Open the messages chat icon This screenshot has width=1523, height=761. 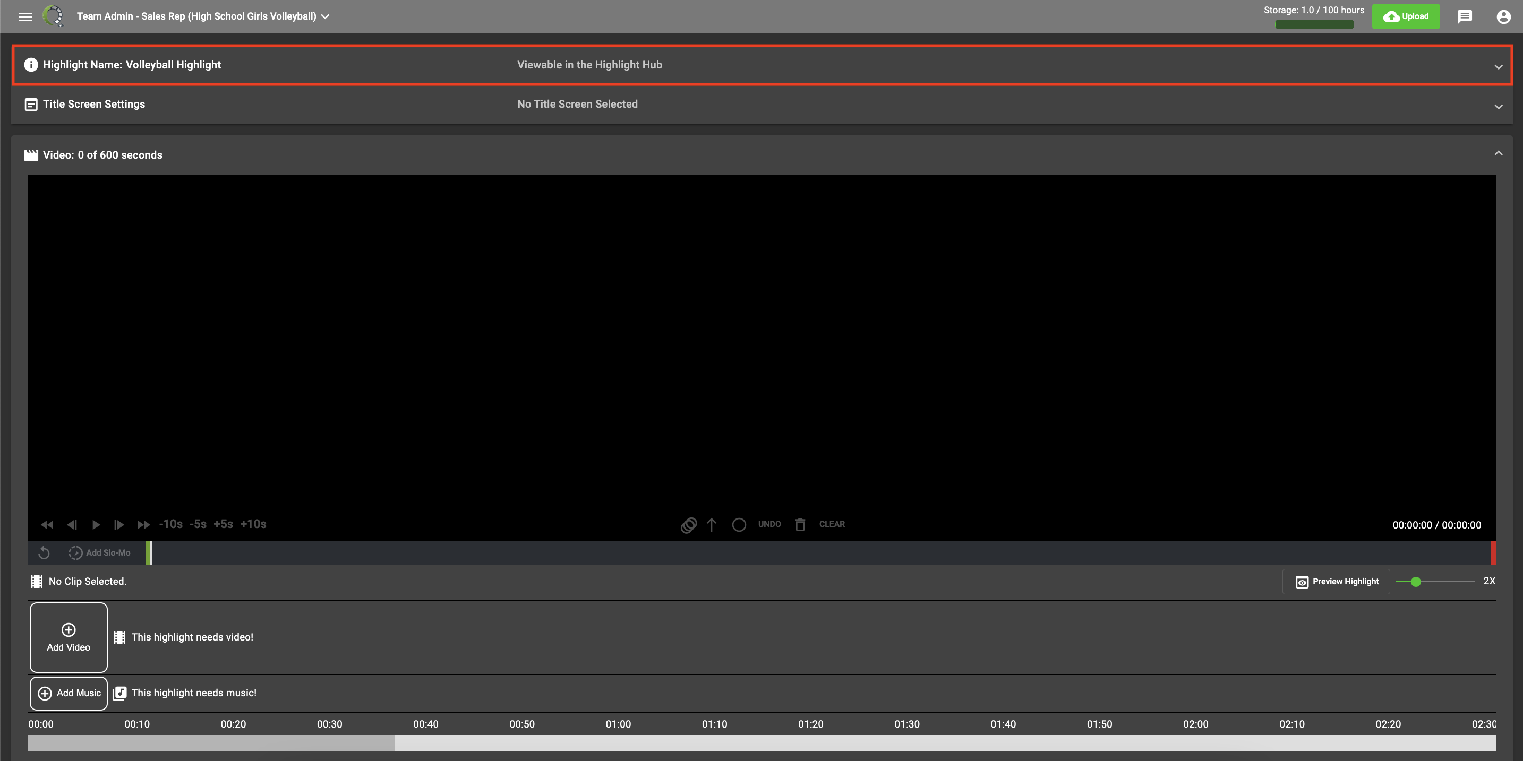click(1465, 16)
